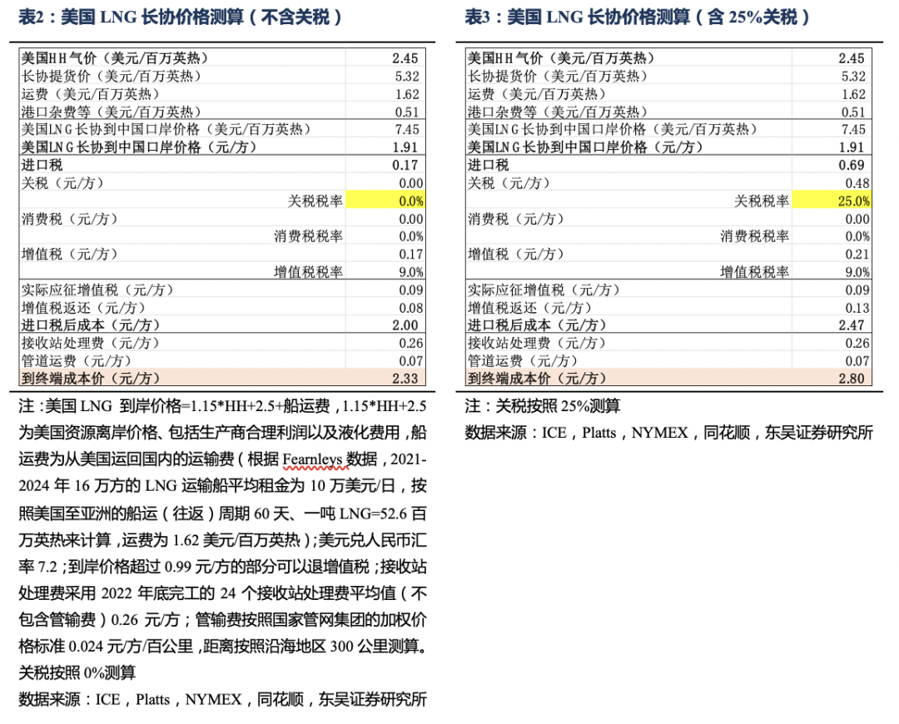Select Table 3 进口税后成本 value 2.47
This screenshot has height=724, width=899.
852,325
